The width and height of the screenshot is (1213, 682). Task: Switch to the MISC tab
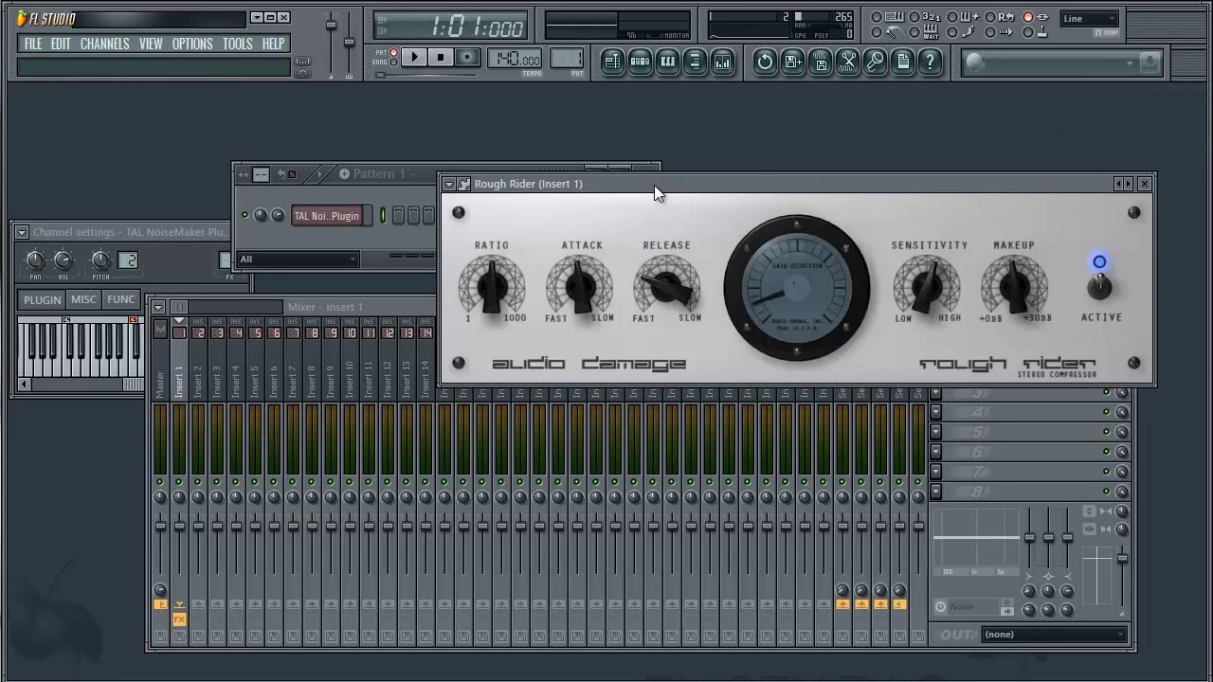(x=83, y=299)
